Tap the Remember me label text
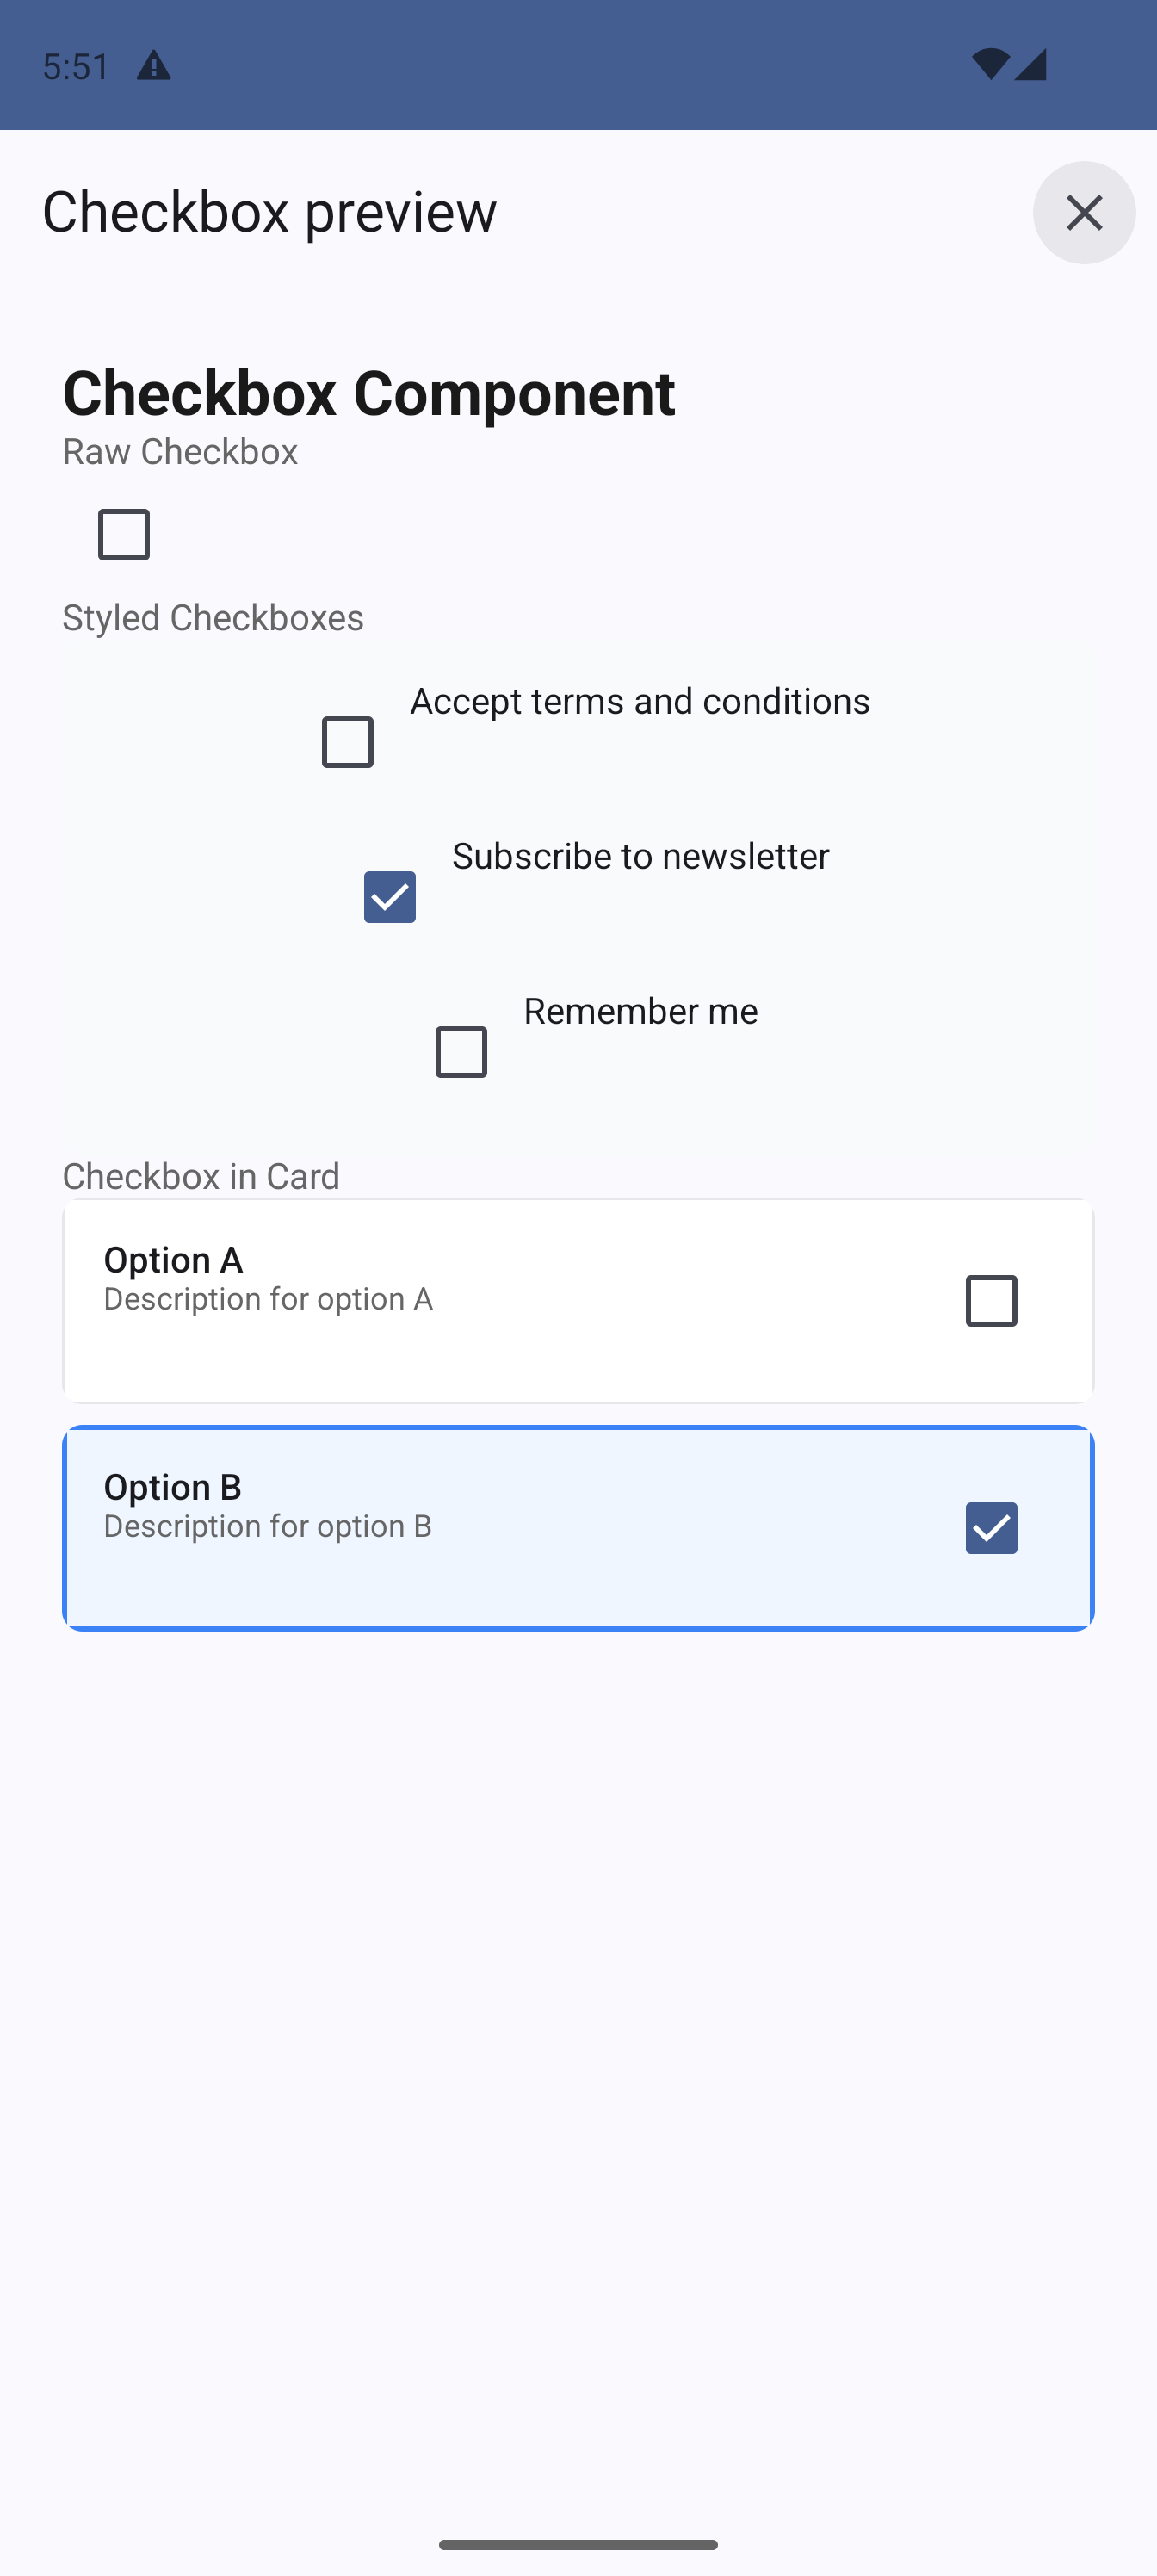This screenshot has width=1157, height=2576. point(640,1011)
